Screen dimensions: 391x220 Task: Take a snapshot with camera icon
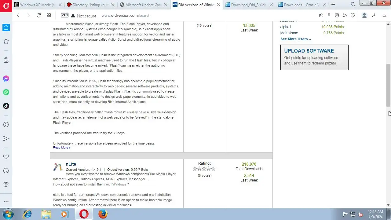[x=329, y=15]
